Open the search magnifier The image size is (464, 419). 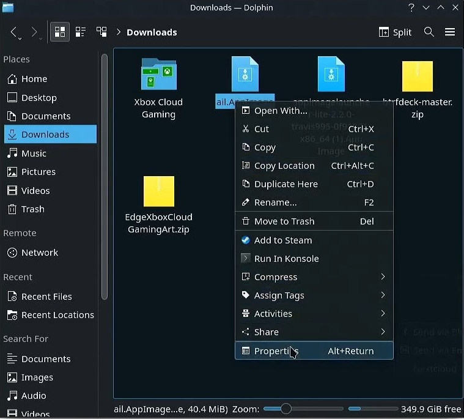pyautogui.click(x=429, y=32)
